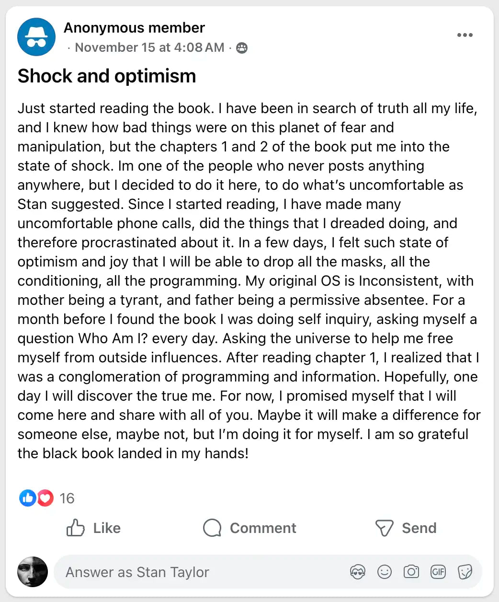Open the emoji picker in comment box
The height and width of the screenshot is (602, 499).
pyautogui.click(x=385, y=572)
